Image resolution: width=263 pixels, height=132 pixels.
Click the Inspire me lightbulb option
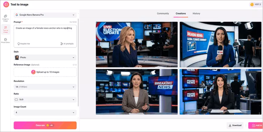[24, 44]
